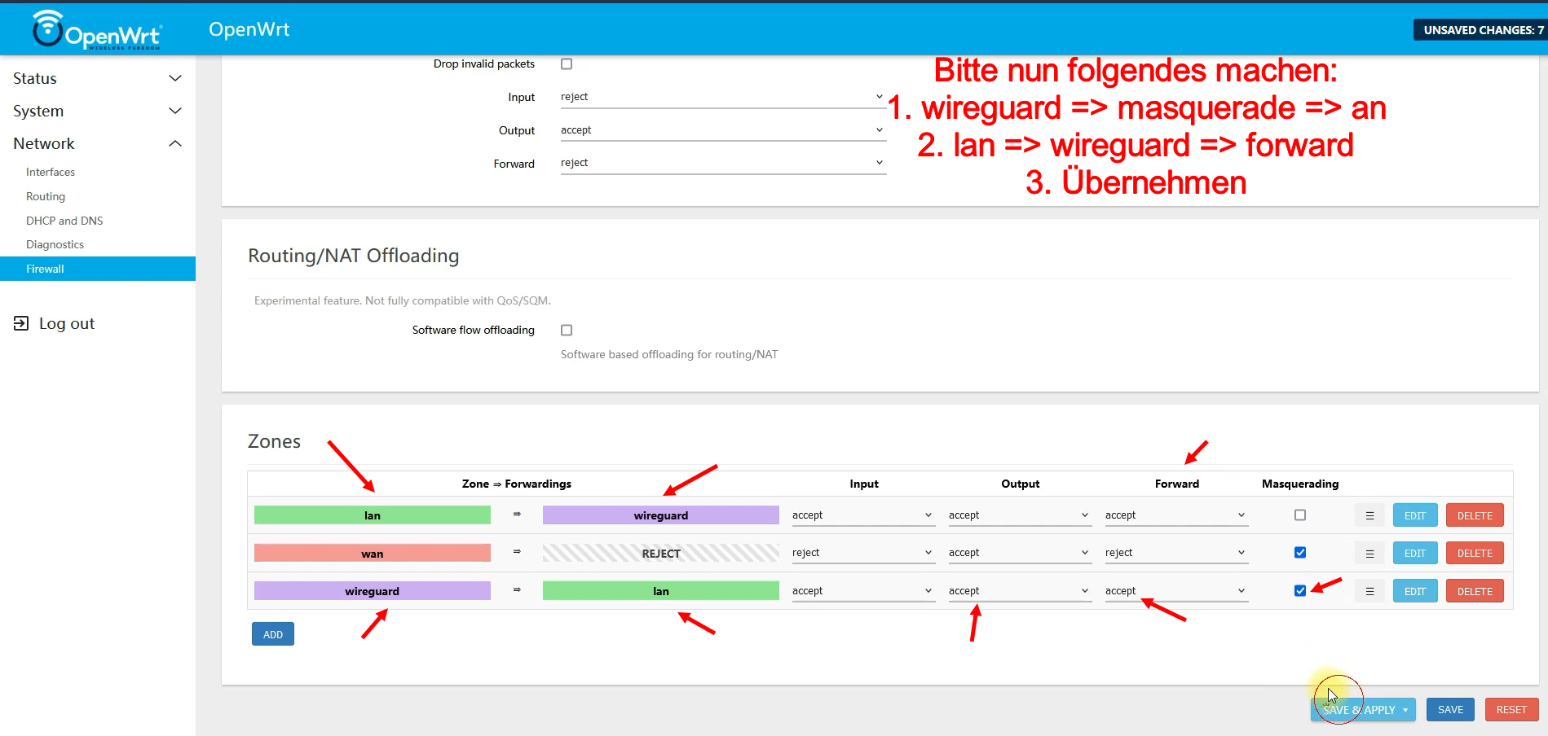The height and width of the screenshot is (736, 1548).
Task: Tick the Drop invalid packets checkbox
Action: (567, 64)
